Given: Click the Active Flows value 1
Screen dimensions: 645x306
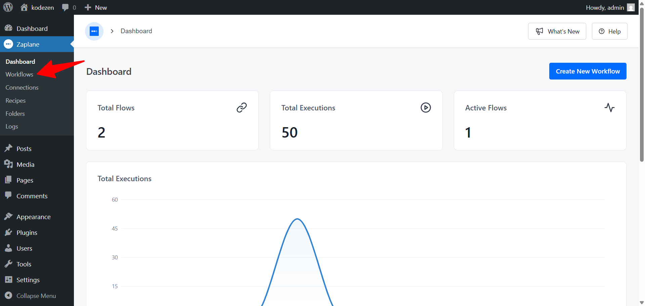Looking at the screenshot, I should click(468, 133).
